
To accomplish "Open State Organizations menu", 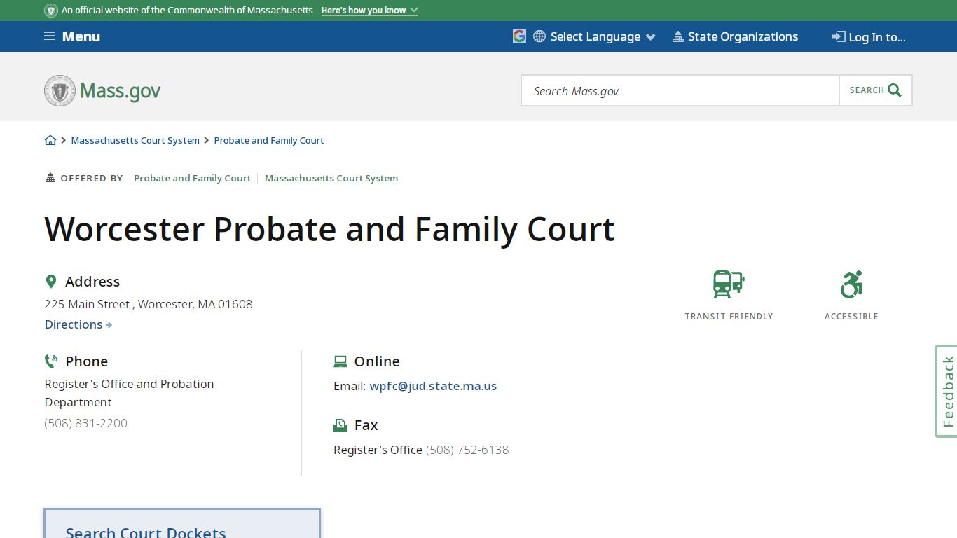I will pos(735,36).
